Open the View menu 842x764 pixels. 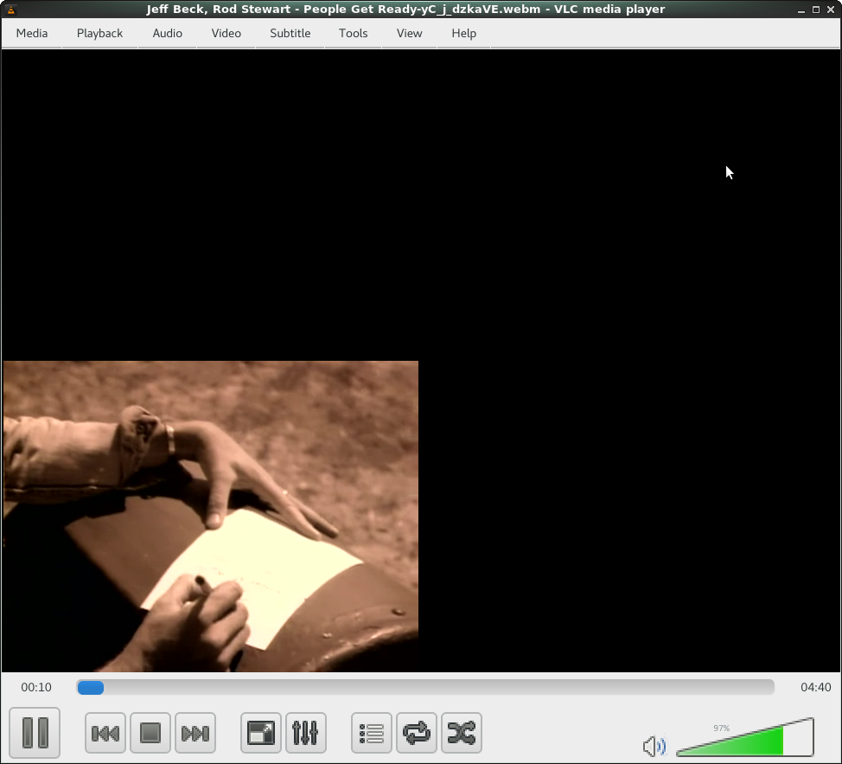click(409, 33)
